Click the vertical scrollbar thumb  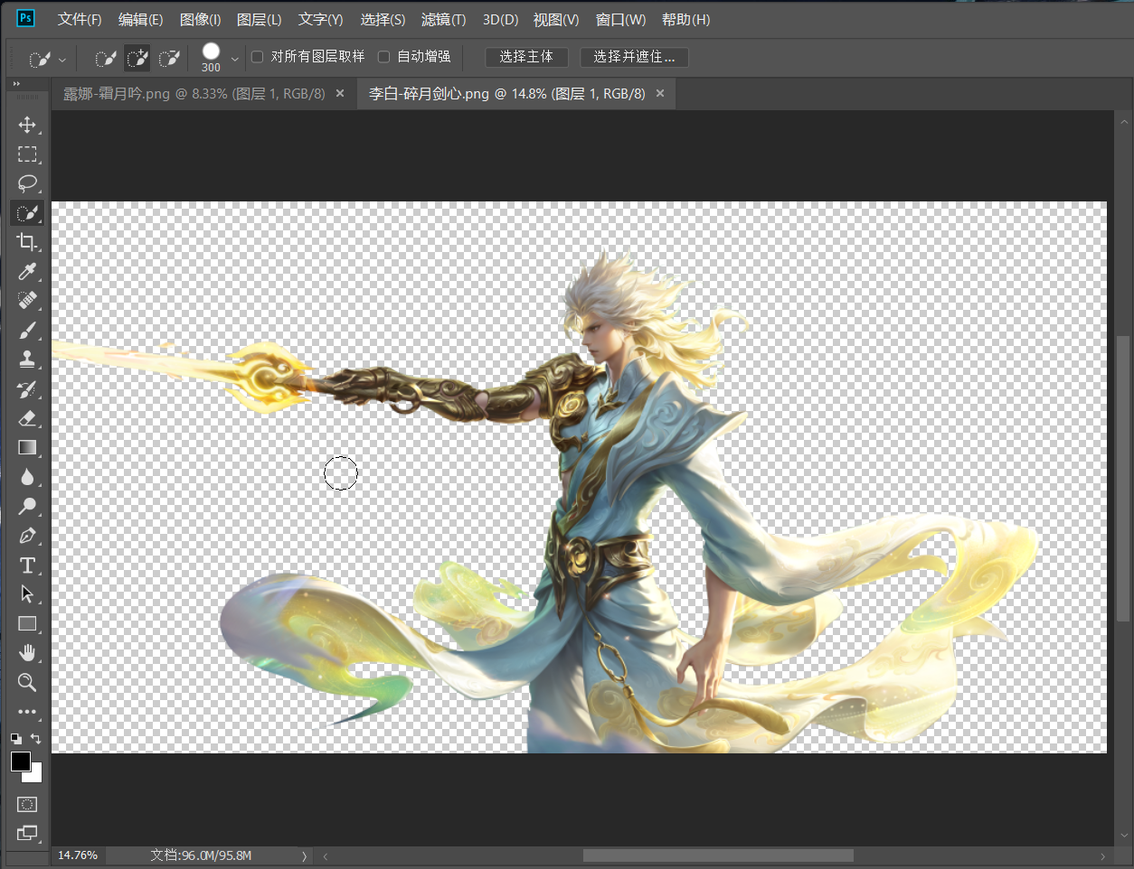(x=1122, y=479)
